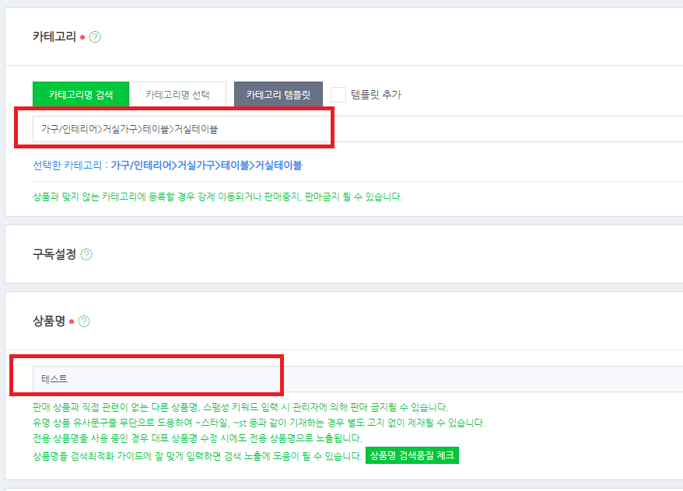Open the help icon beside 상품명

[84, 322]
